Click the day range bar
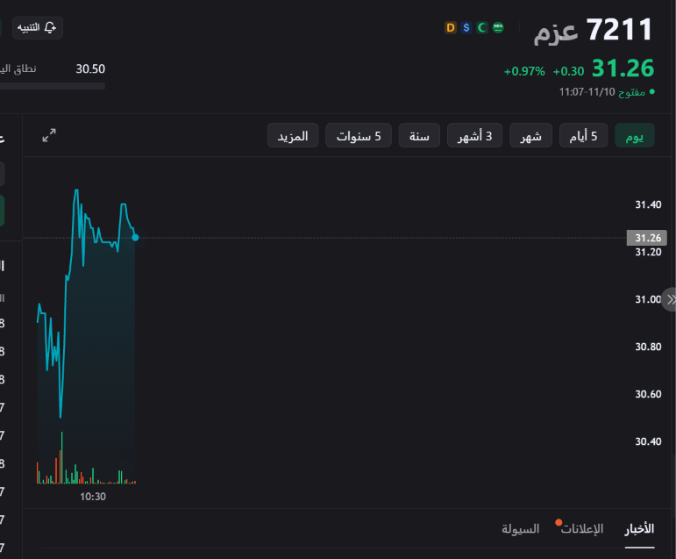676x559 pixels. click(53, 86)
